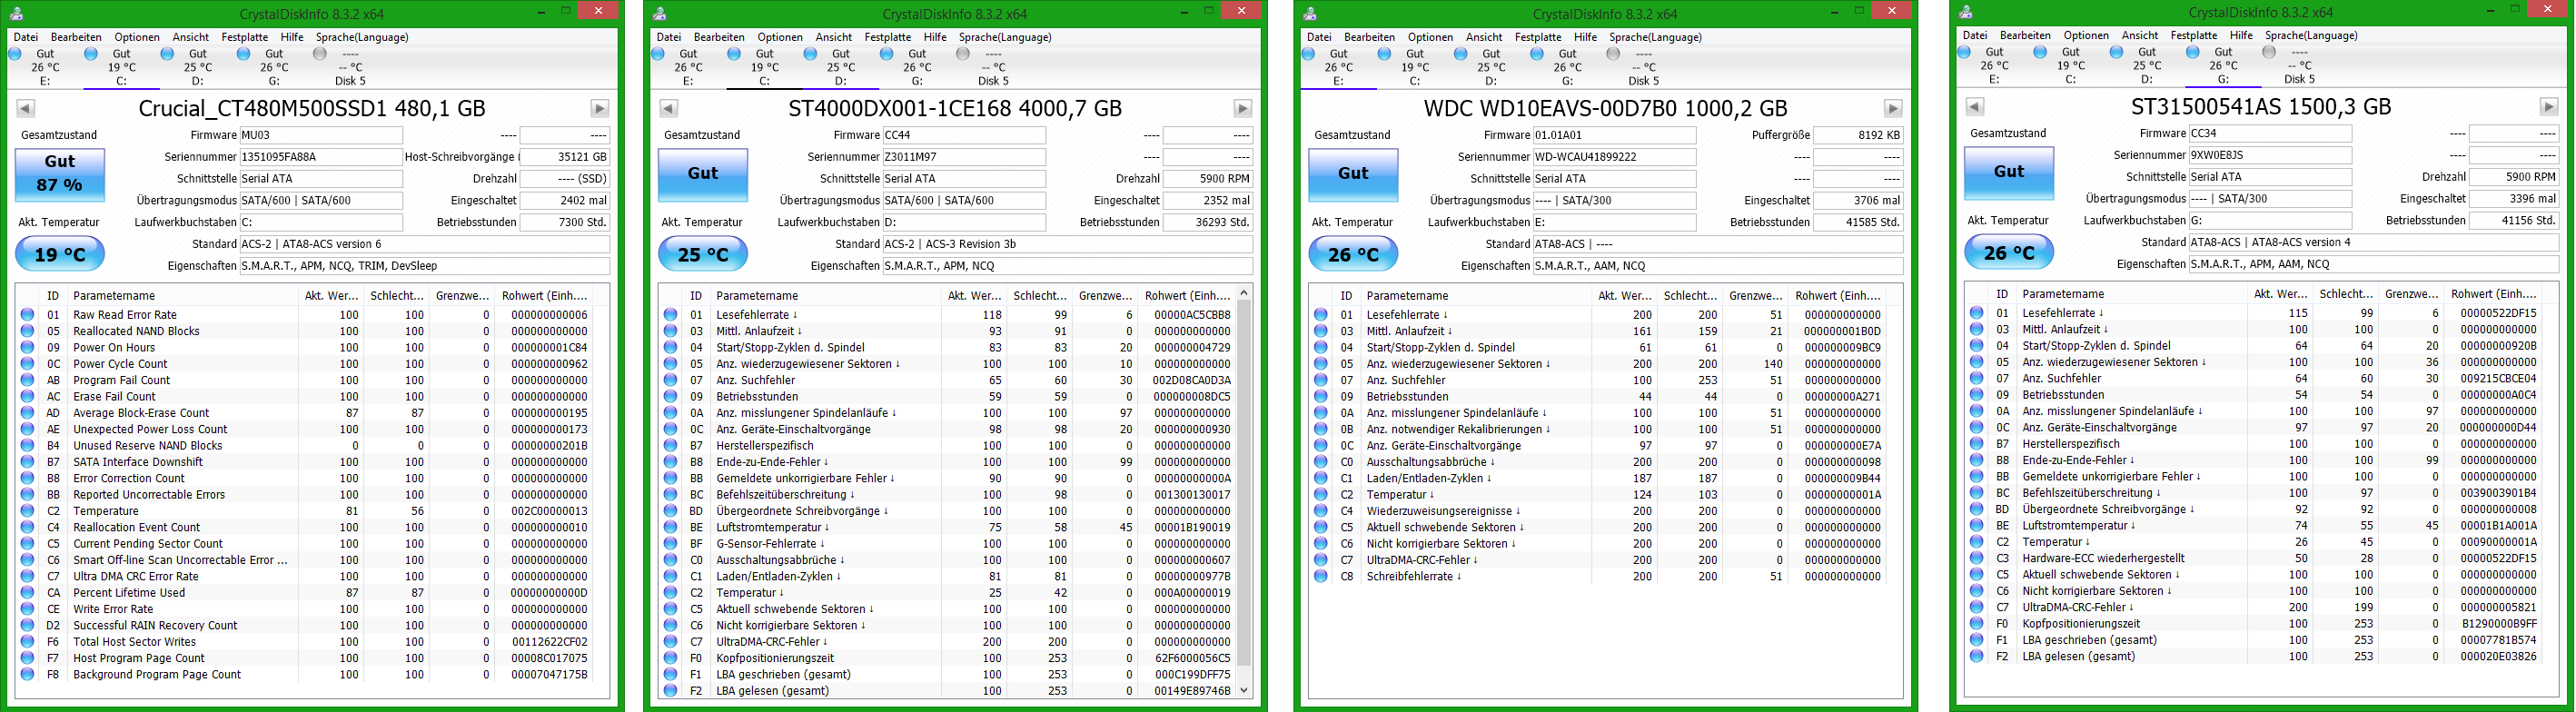Go to next disk in ST31500541AS window
Viewport: 2576px width, 712px height.
(2549, 106)
